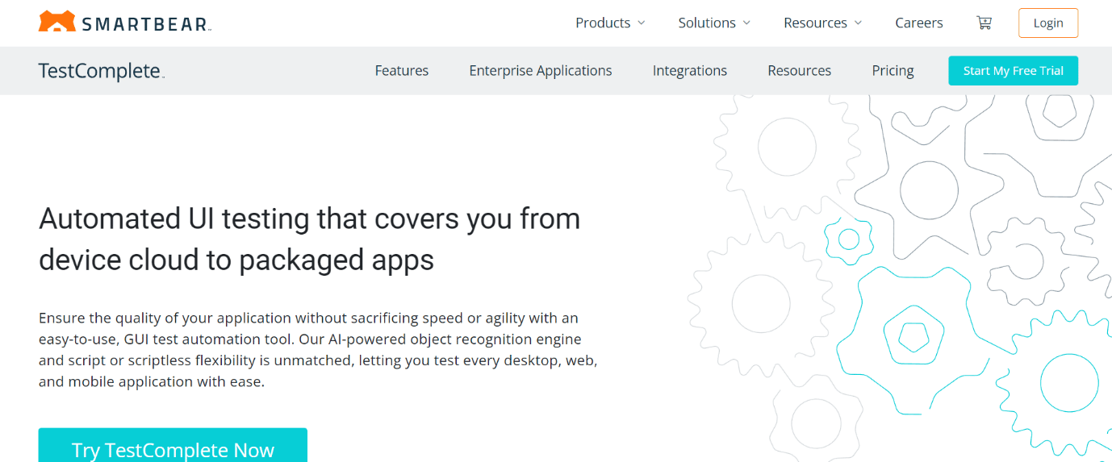Open the shopping cart icon

click(x=984, y=23)
